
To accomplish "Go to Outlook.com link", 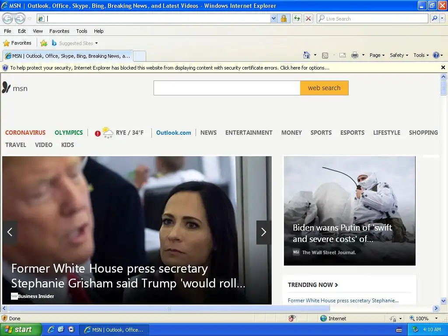I will pyautogui.click(x=173, y=133).
